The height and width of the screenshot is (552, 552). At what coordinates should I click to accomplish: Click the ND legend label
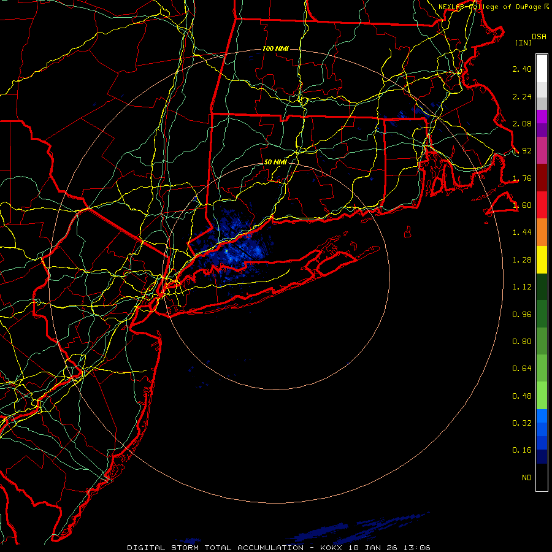click(527, 478)
